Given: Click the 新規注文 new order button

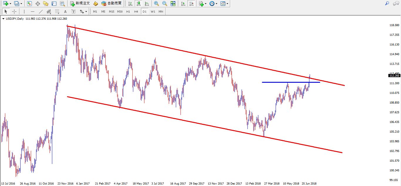Looking at the screenshot, I should click(80, 4).
